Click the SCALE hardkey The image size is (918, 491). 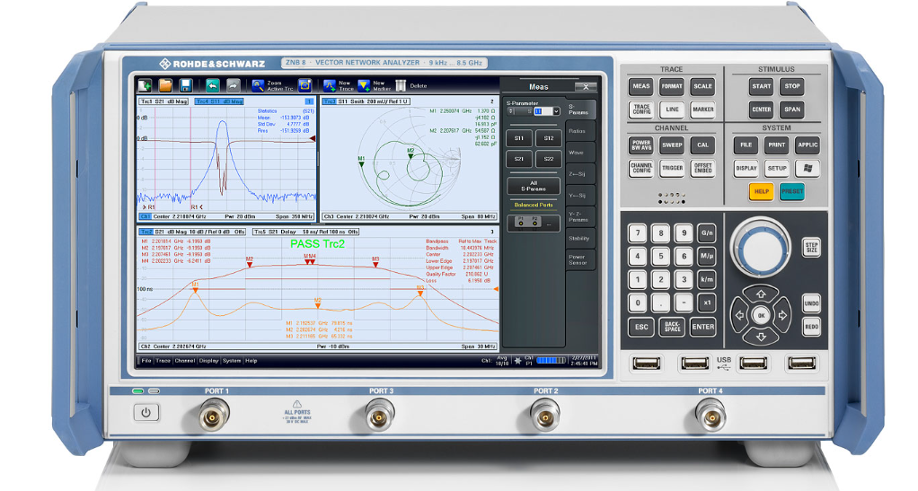(x=702, y=86)
